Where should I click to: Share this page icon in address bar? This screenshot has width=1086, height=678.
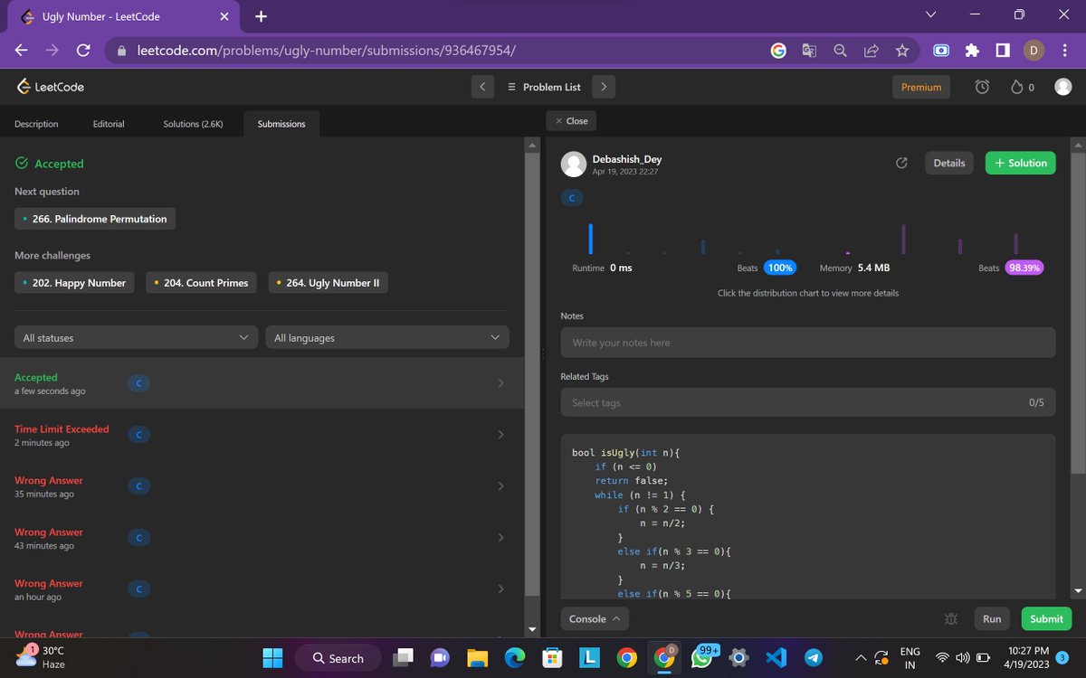coord(871,51)
